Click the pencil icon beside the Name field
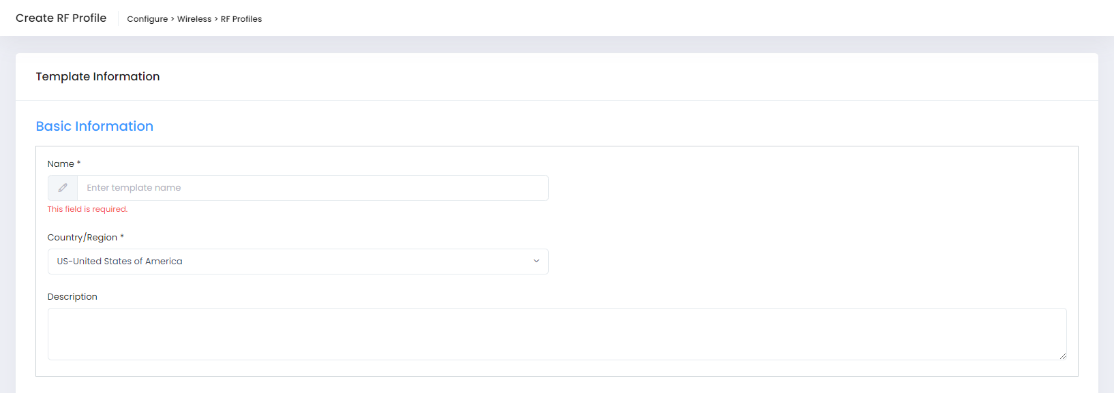Viewport: 1114px width, 393px height. pyautogui.click(x=63, y=188)
